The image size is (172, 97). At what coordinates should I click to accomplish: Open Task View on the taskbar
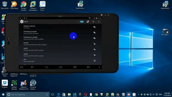[53, 95]
